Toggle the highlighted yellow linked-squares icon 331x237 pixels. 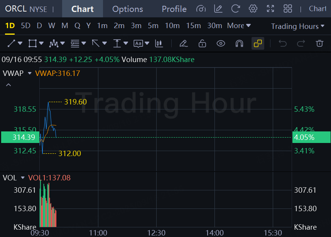pos(258,44)
